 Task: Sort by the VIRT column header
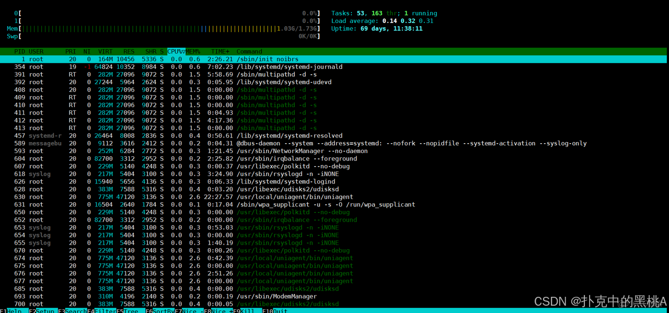105,51
